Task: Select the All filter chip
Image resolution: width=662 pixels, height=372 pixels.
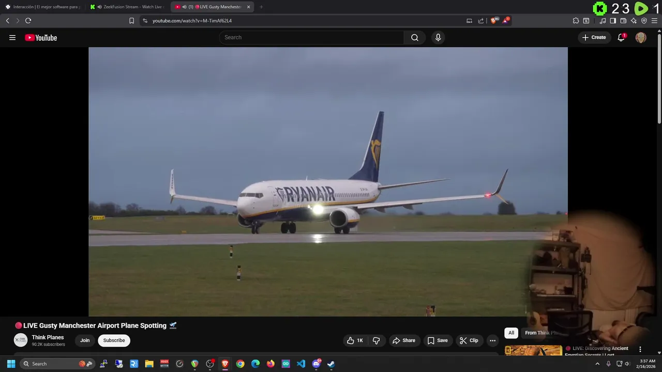Action: point(511,333)
